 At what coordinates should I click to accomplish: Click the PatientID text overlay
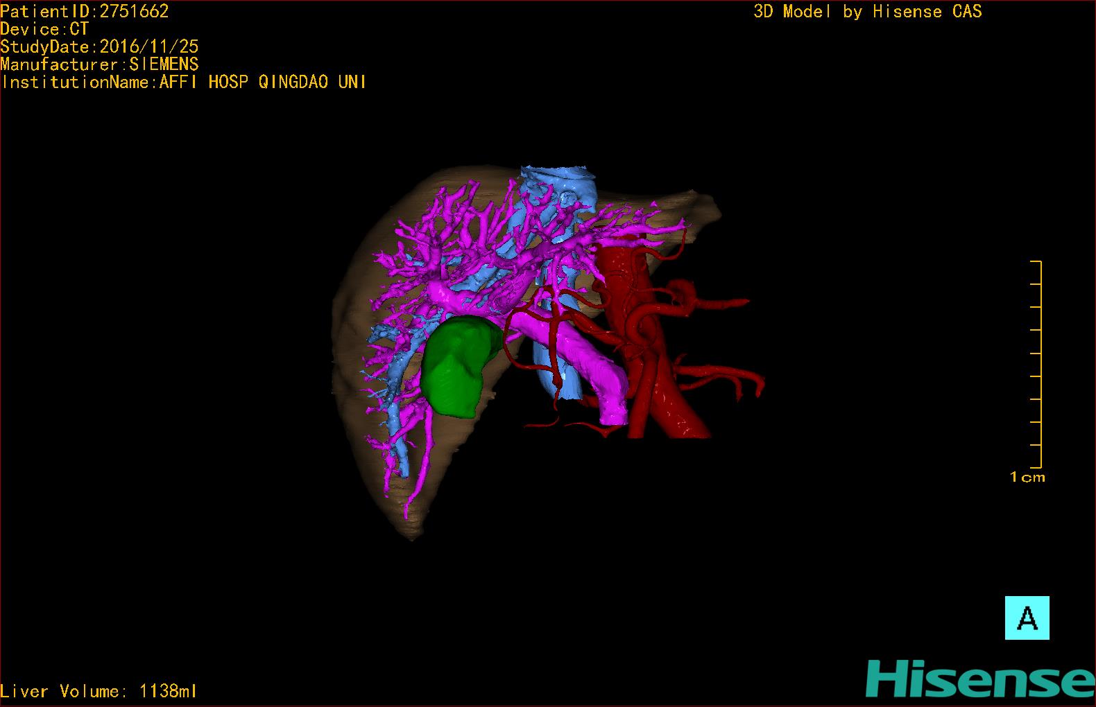pyautogui.click(x=85, y=11)
